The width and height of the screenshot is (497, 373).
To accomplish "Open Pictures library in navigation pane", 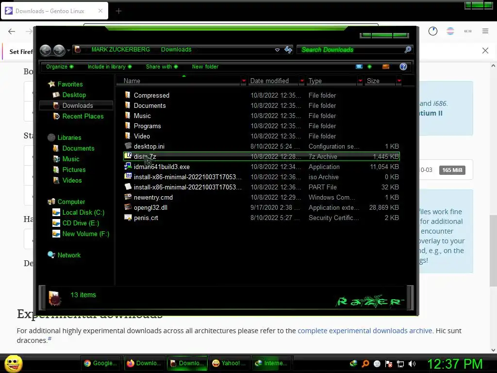I will click(74, 170).
